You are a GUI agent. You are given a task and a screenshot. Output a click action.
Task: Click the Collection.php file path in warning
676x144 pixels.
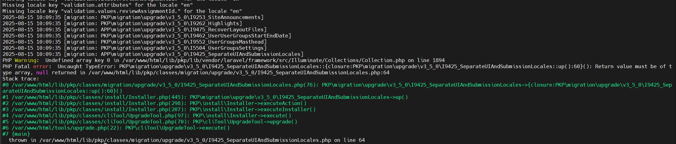263,60
